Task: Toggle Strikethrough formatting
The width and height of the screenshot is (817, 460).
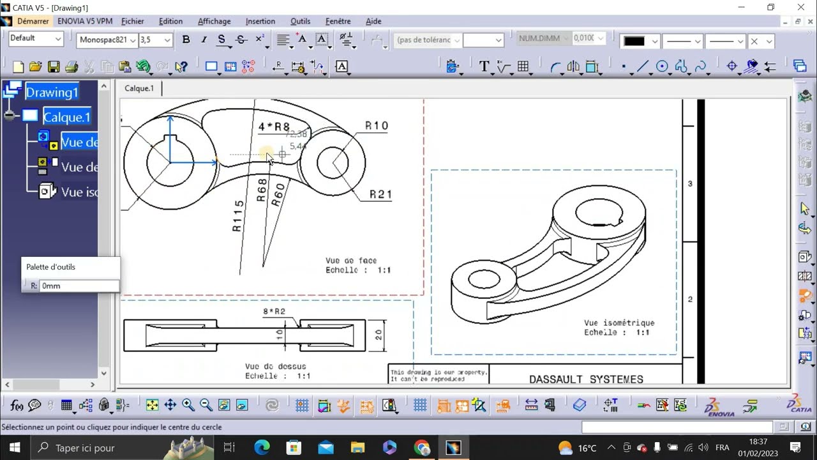Action: 241,40
